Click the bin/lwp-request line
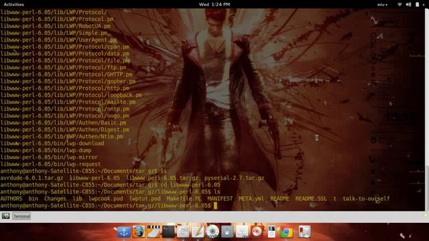This screenshot has width=429, height=241. pos(51,164)
